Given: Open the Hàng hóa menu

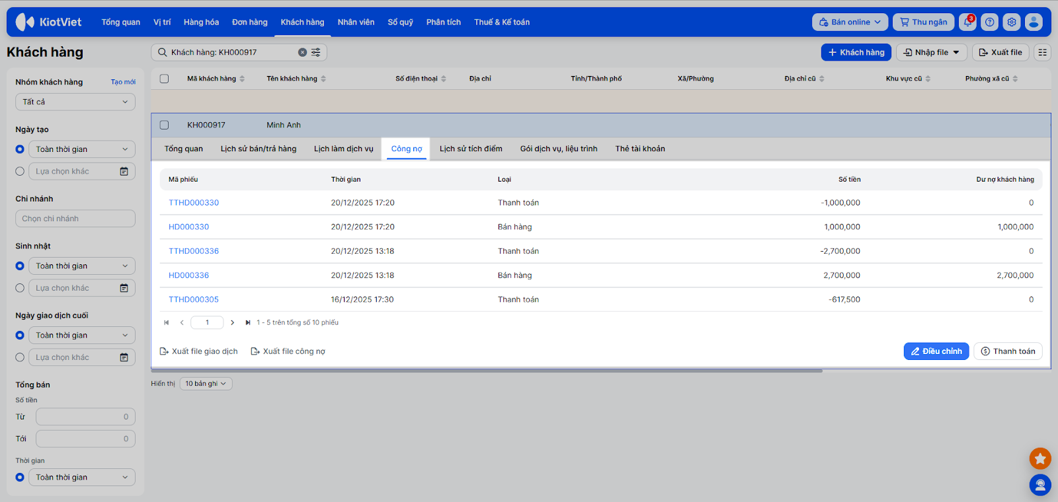Looking at the screenshot, I should coord(201,22).
